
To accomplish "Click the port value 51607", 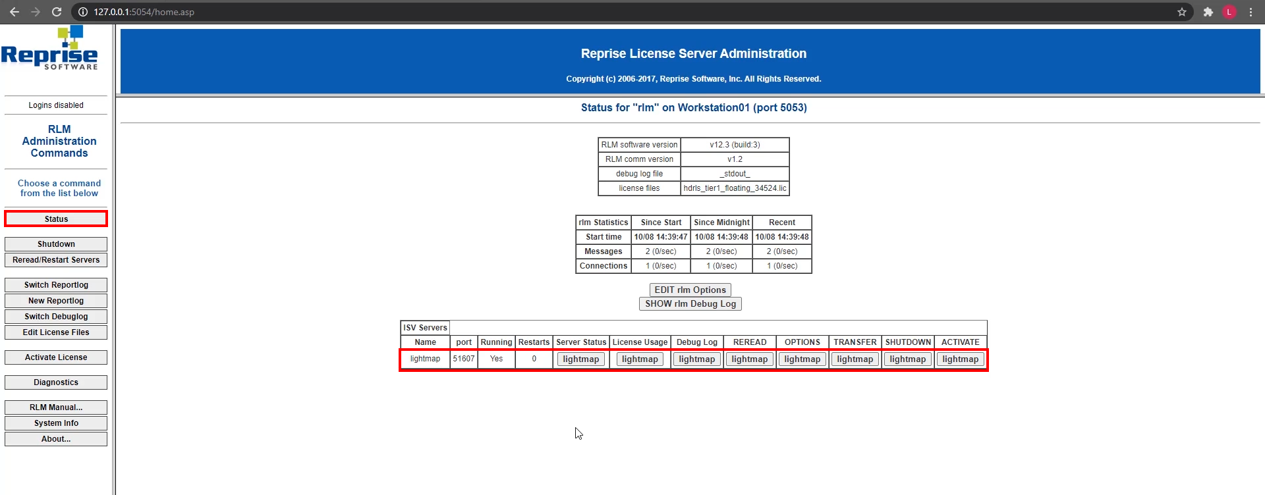I will (464, 359).
